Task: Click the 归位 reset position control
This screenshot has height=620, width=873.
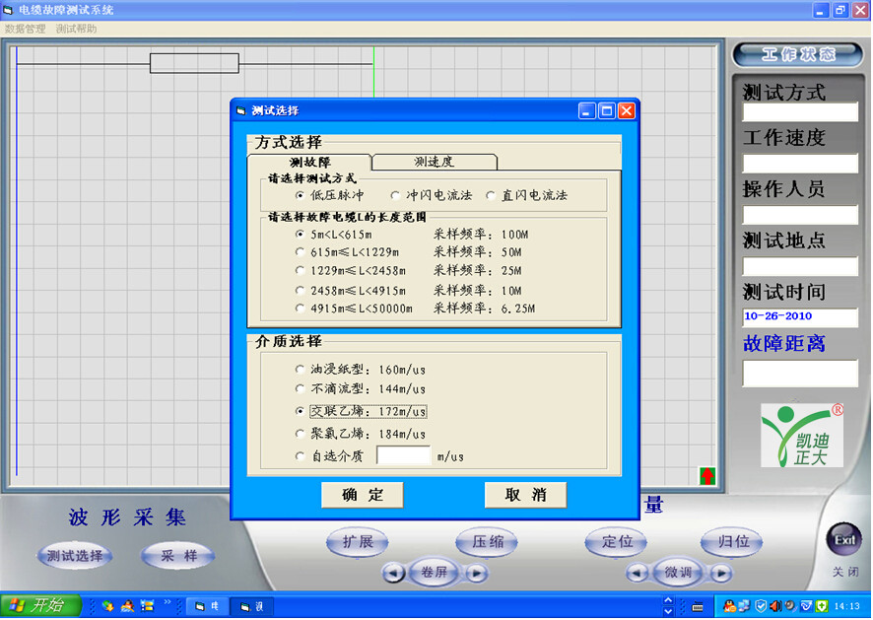Action: 730,542
